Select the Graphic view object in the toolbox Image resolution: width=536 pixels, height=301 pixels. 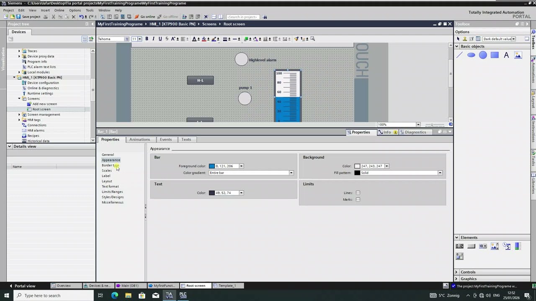[x=518, y=55]
